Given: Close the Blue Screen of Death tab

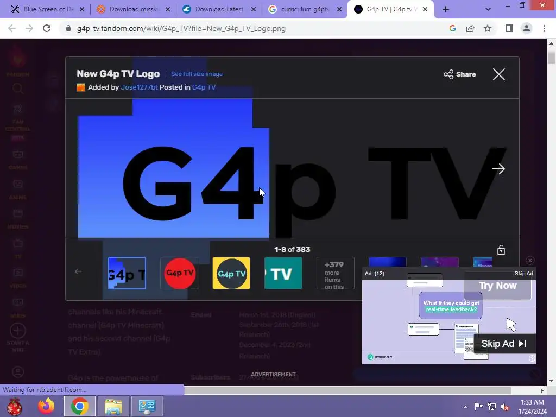Looking at the screenshot, I should click(x=82, y=10).
